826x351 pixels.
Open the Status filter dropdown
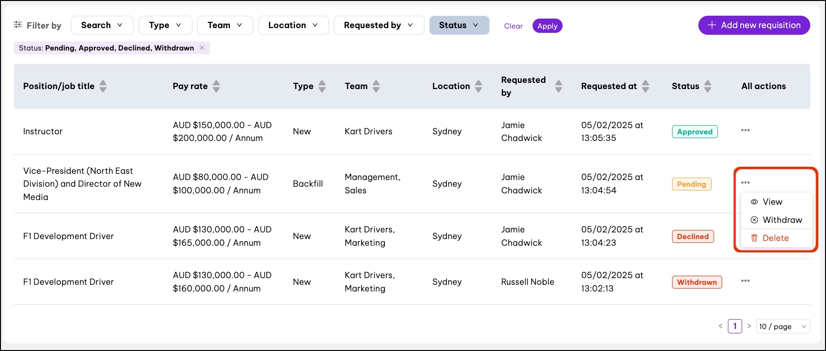(x=459, y=25)
